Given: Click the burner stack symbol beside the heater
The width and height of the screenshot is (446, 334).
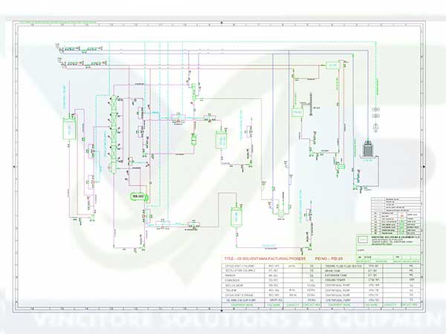Looking at the screenshot, I should pos(310,104).
